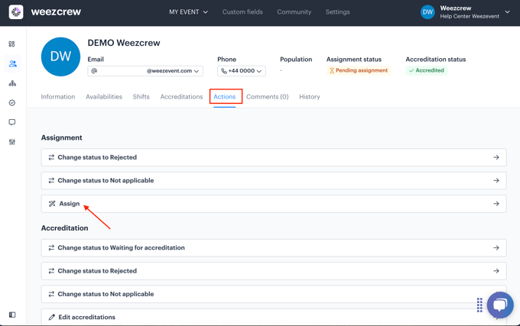This screenshot has height=326, width=520.
Task: Click the Weezcrew logo icon
Action: click(16, 12)
